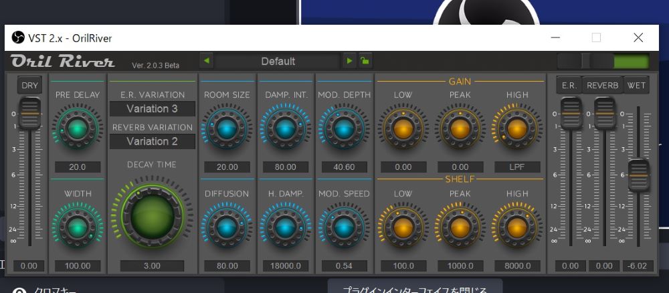
Task: Click the WET fader handle
Action: (x=639, y=175)
